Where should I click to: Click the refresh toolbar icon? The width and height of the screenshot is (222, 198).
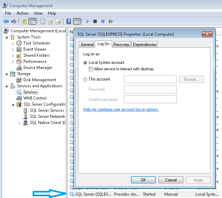click(x=51, y=21)
